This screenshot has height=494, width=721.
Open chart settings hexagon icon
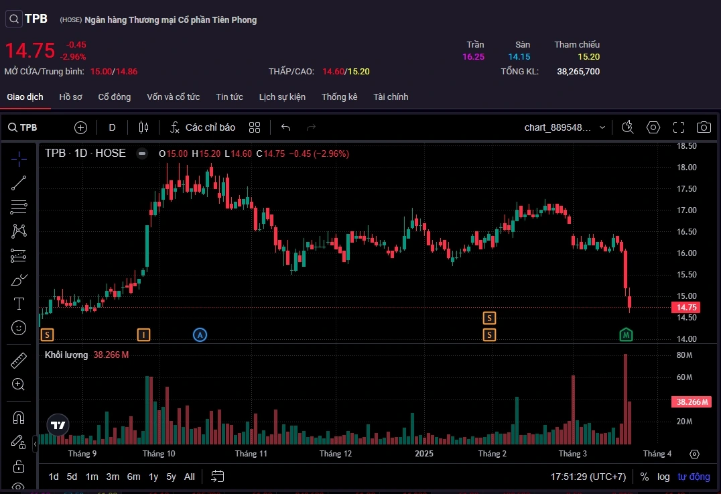click(x=653, y=127)
